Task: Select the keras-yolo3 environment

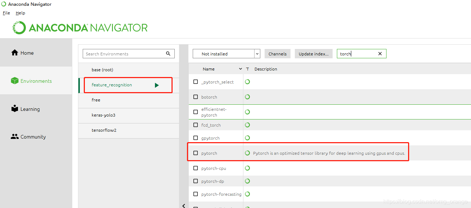Action: point(129,115)
